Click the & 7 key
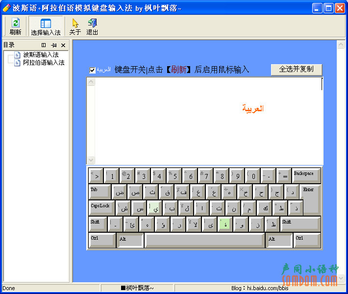Screen dimensions: 348x294 click(x=205, y=175)
